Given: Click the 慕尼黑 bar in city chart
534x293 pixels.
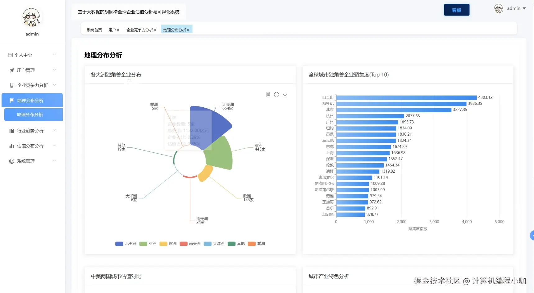Looking at the screenshot, I should tap(350, 214).
